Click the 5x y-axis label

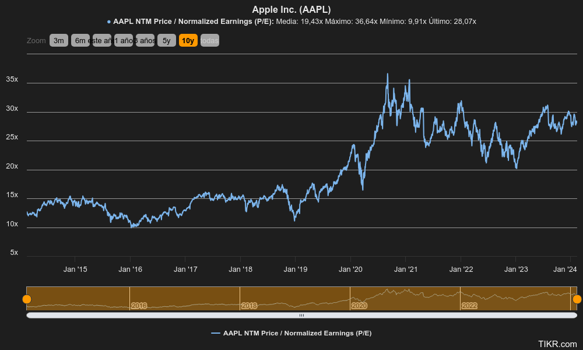(x=14, y=253)
